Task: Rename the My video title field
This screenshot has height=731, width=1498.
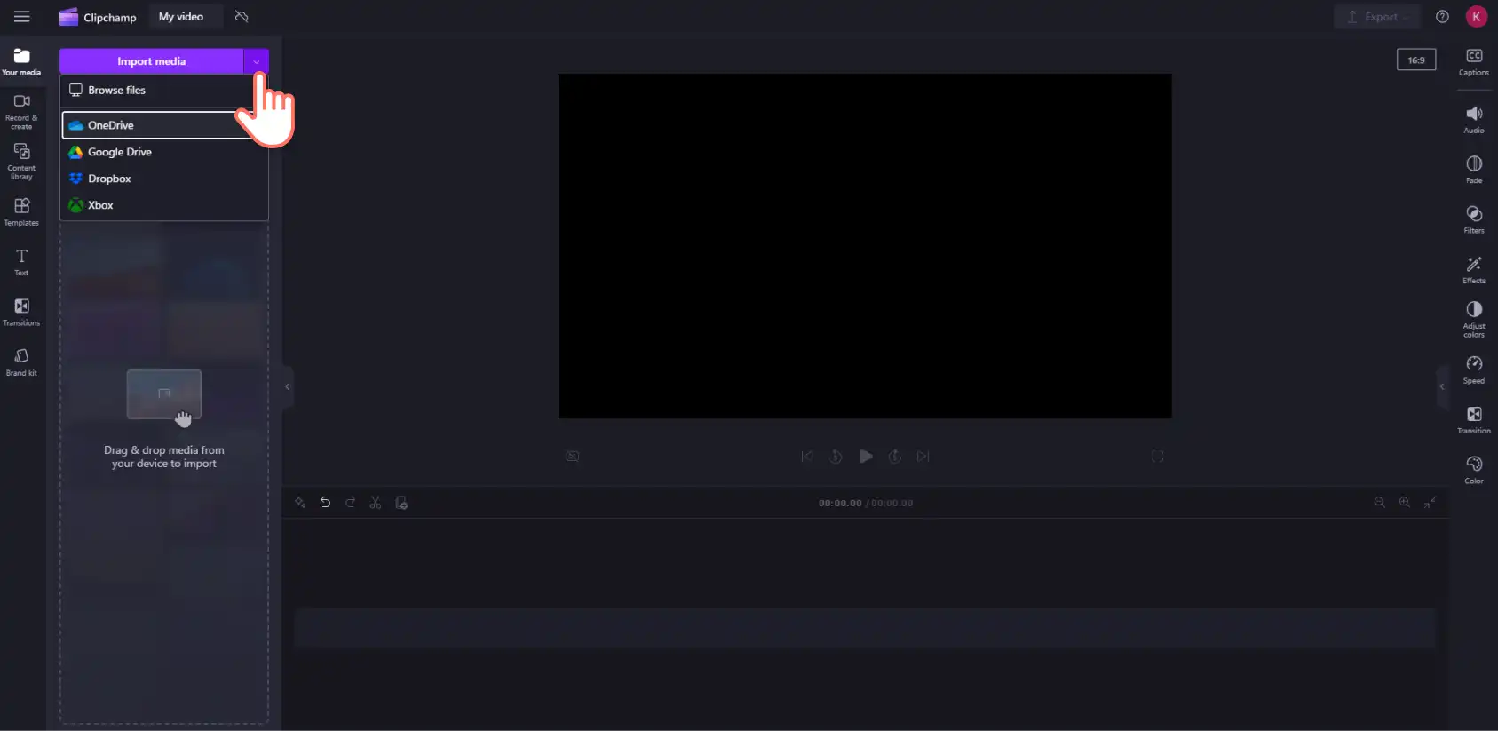Action: click(x=181, y=17)
